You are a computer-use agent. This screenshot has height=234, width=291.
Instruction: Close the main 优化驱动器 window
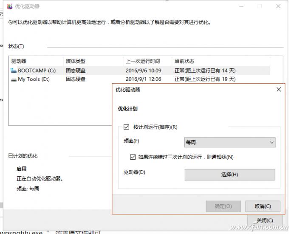coord(278,6)
